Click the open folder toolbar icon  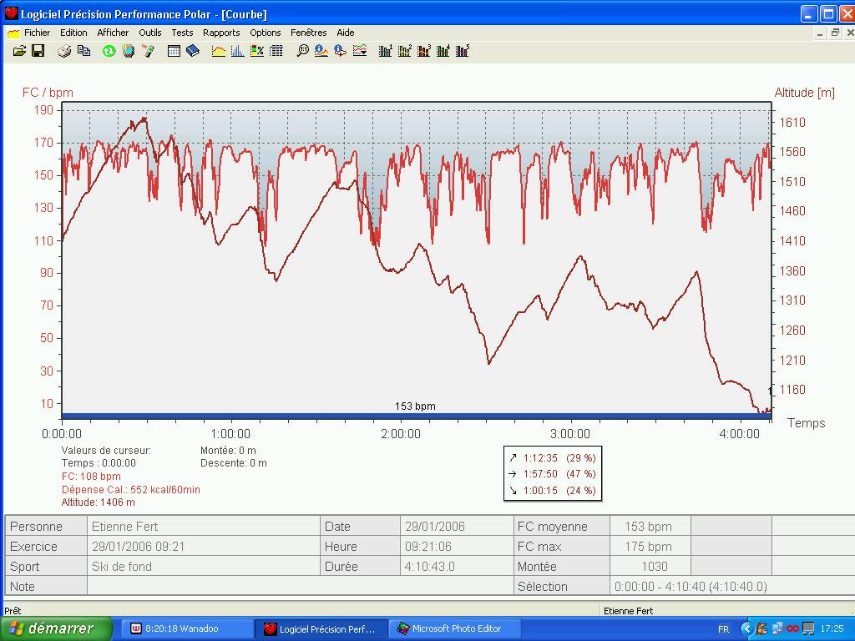19,51
